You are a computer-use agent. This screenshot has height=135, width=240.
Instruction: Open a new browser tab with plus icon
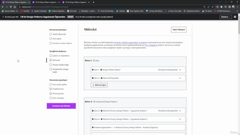click(93, 2)
